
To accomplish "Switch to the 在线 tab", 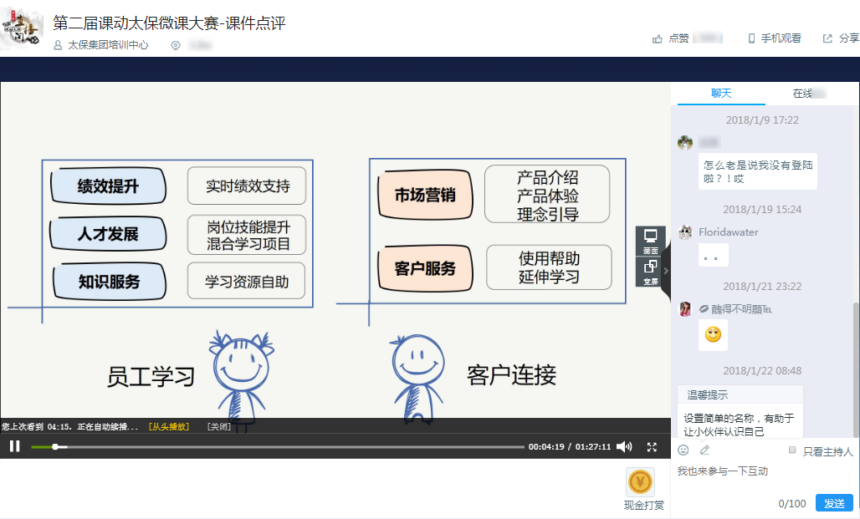I will coord(805,93).
